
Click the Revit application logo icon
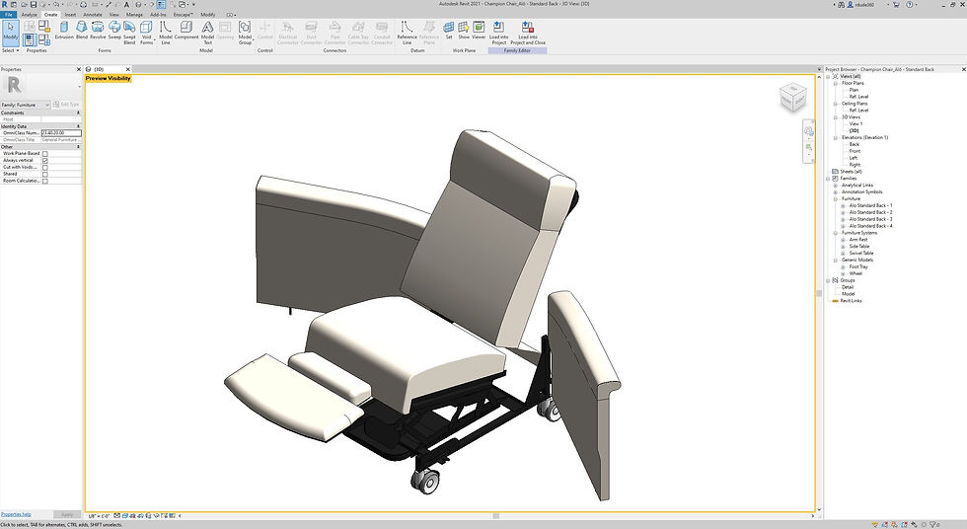click(5, 4)
